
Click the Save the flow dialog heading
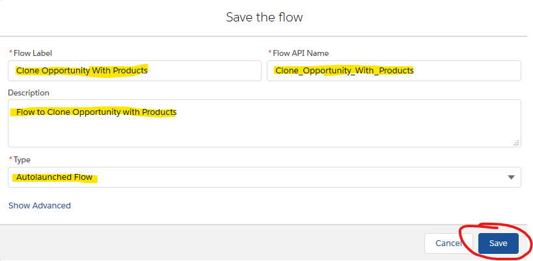pyautogui.click(x=264, y=17)
